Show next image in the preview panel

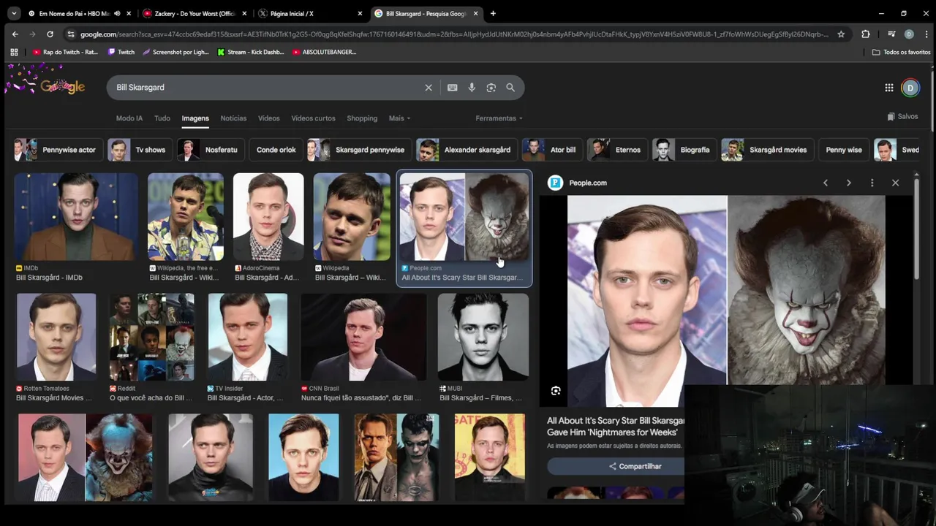click(x=849, y=183)
